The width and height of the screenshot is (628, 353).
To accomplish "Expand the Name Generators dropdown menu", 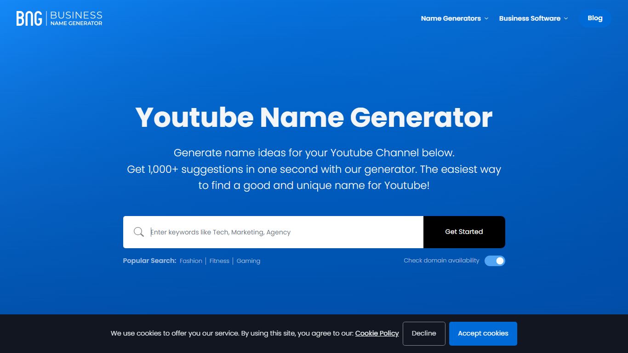I will [455, 18].
